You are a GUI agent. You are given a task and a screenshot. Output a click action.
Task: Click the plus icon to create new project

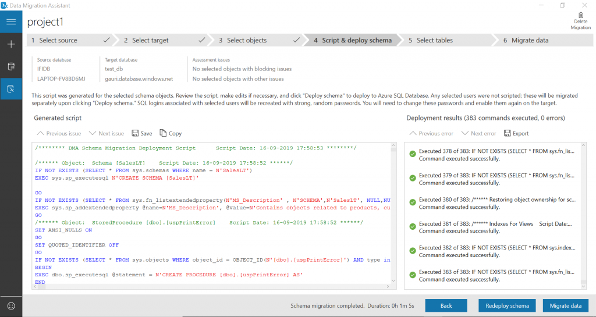tap(11, 44)
